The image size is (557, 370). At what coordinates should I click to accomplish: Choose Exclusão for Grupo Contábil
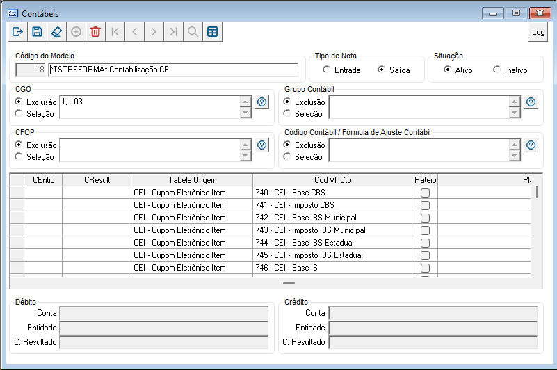[304, 102]
